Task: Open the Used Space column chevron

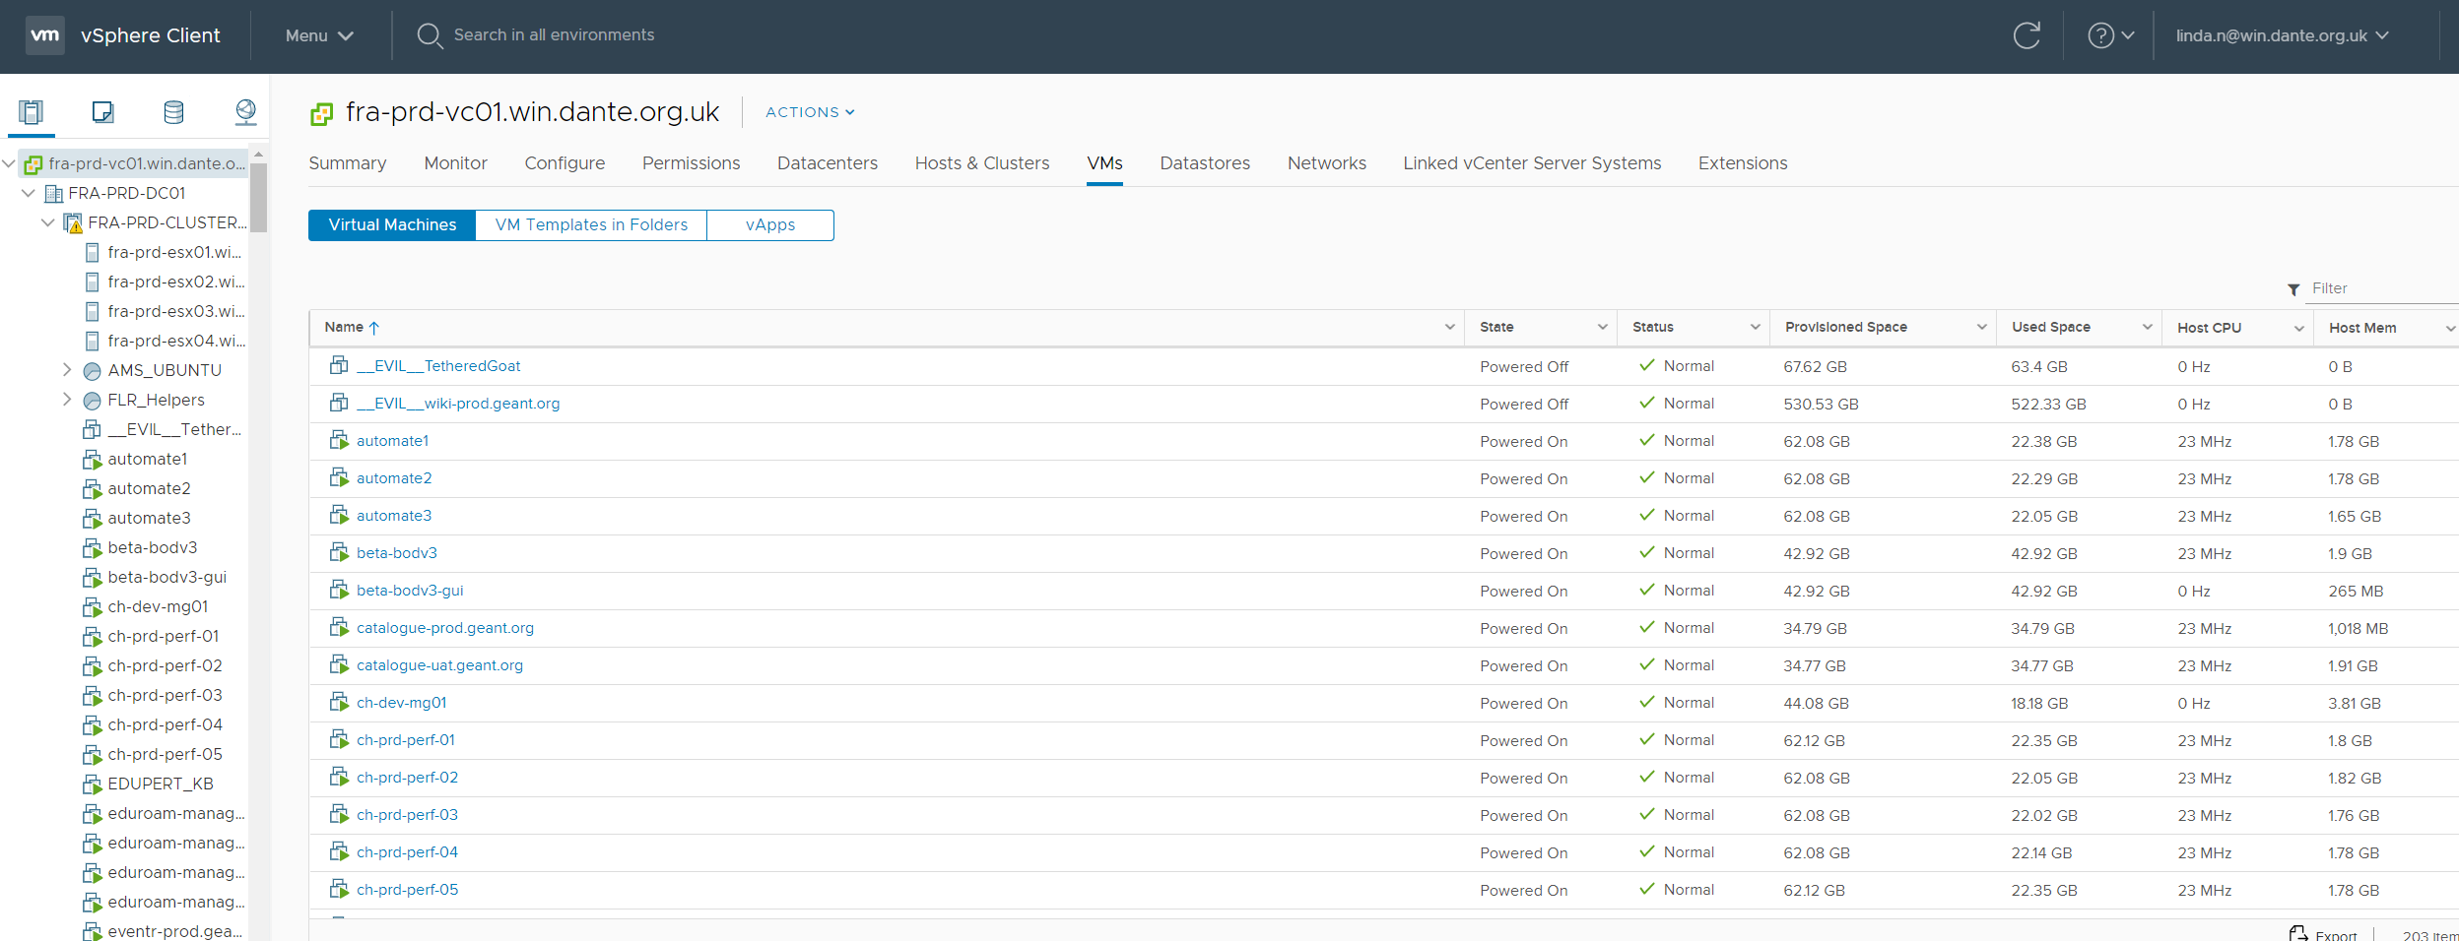Action: click(x=2147, y=327)
